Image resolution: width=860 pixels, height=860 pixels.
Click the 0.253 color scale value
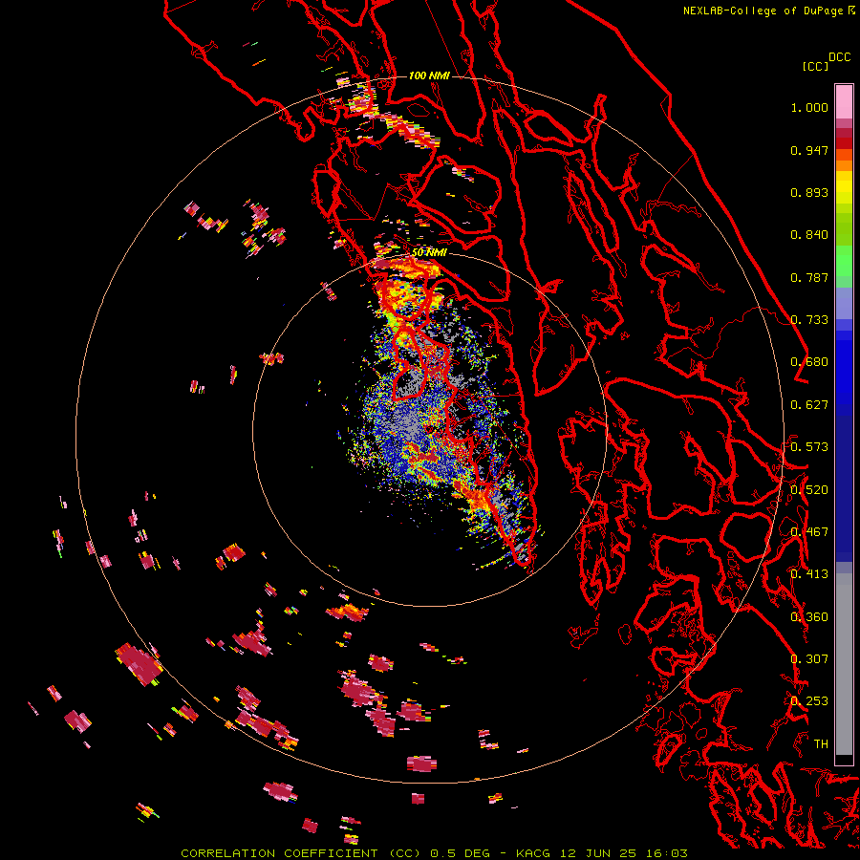[809, 701]
